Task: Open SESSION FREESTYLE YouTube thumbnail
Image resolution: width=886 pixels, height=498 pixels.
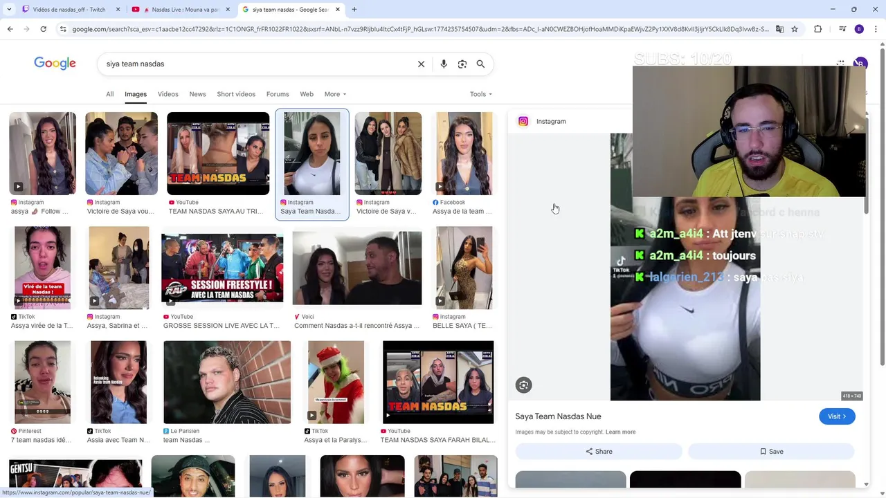Action: (222, 268)
